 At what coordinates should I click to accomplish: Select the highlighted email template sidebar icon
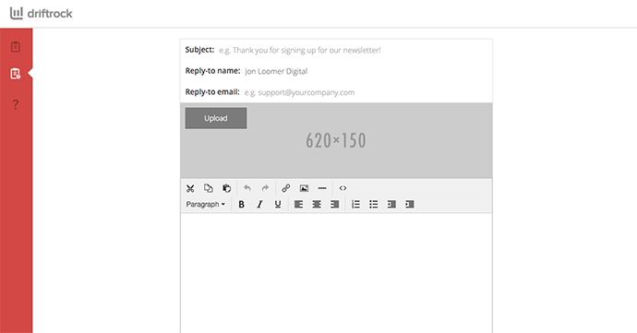16,74
